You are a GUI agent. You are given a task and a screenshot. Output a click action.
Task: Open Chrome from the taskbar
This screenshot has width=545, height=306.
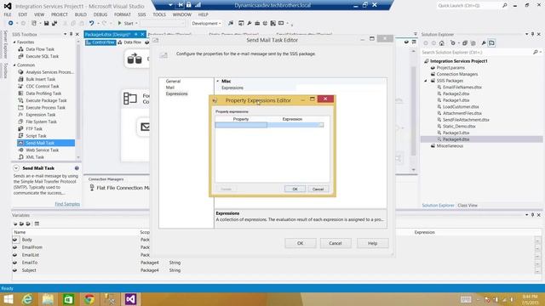pos(89,299)
